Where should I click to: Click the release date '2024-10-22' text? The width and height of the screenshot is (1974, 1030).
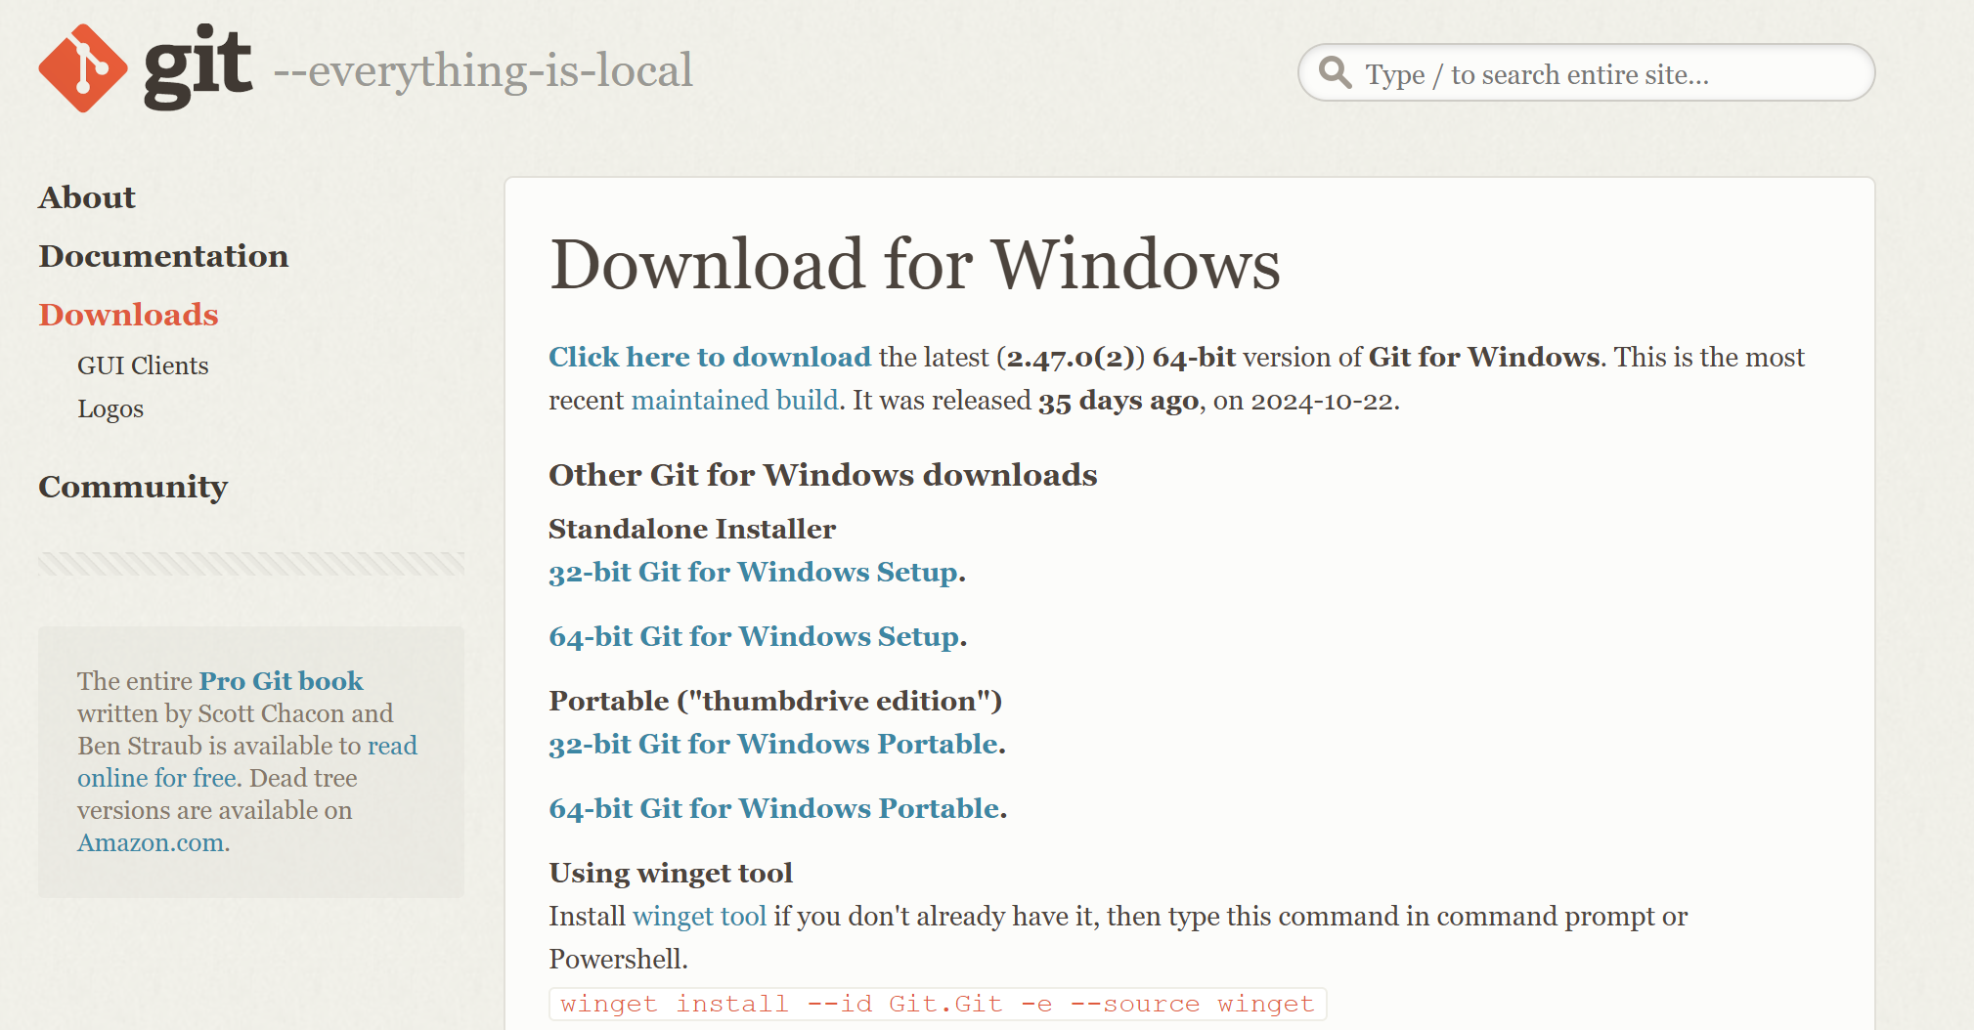pos(1323,401)
